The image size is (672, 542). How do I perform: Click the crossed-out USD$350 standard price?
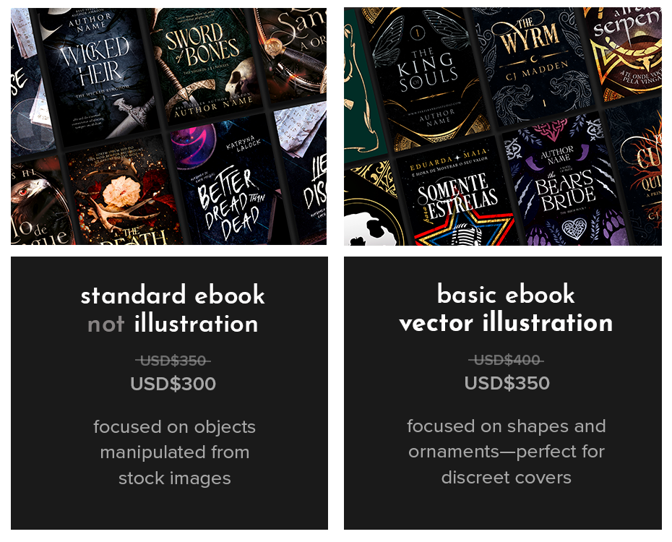pyautogui.click(x=173, y=361)
